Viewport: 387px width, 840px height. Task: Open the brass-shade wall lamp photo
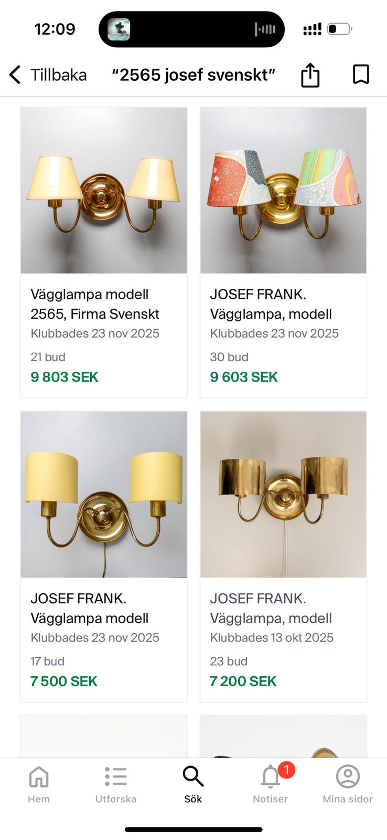pos(283,494)
